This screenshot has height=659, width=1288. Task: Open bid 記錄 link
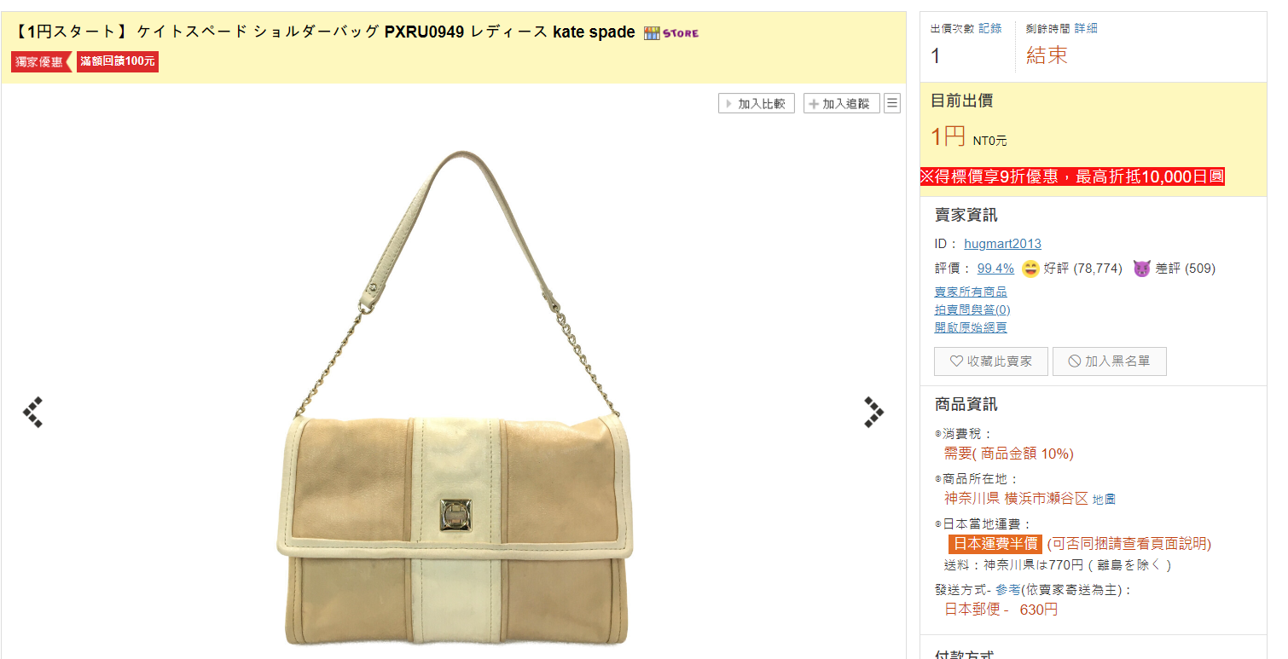tap(990, 28)
